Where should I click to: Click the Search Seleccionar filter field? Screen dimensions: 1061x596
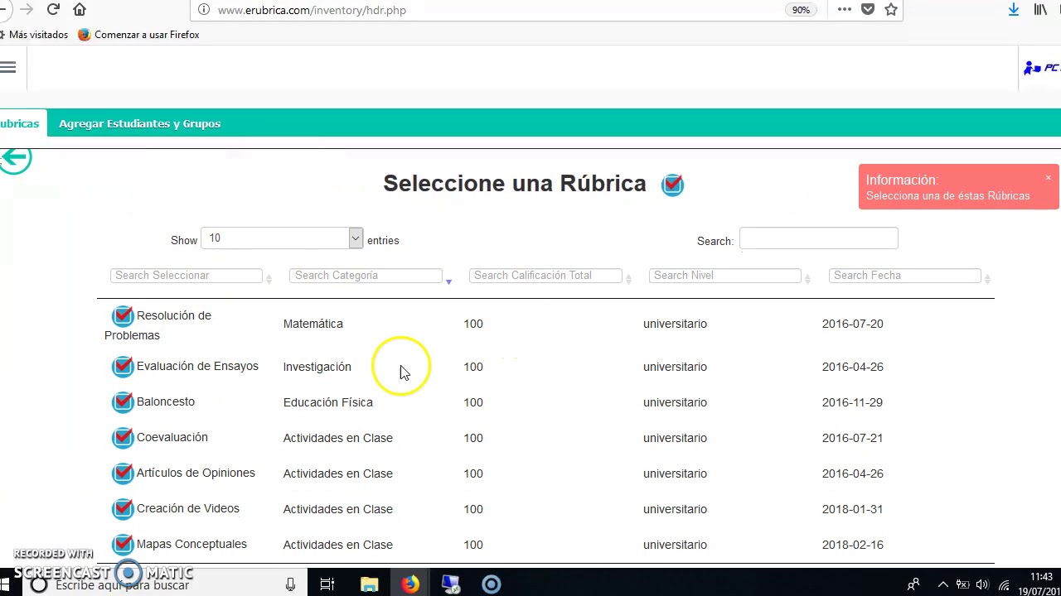(186, 275)
